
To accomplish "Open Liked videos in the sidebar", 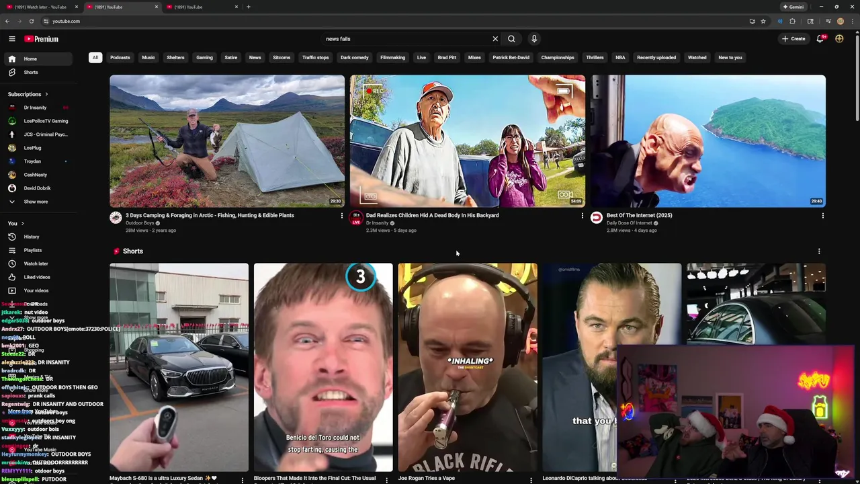I will (x=39, y=277).
